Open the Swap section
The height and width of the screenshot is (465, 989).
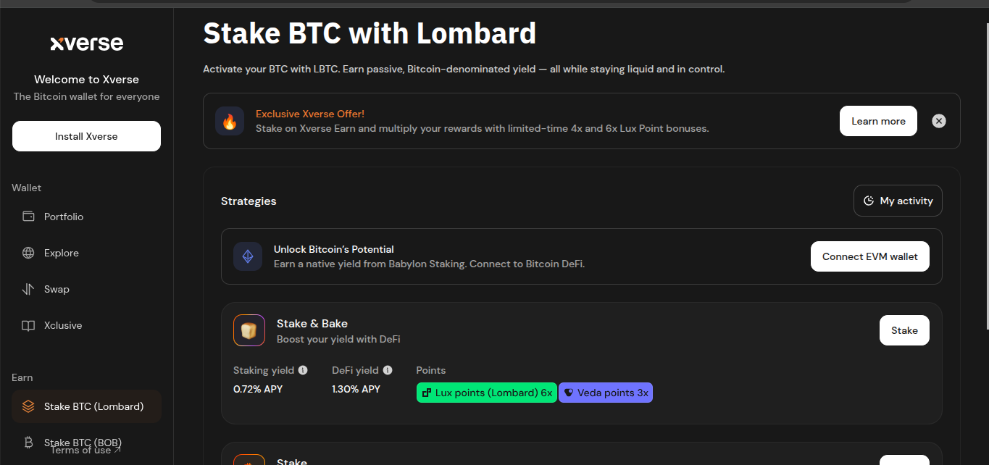[x=57, y=289]
